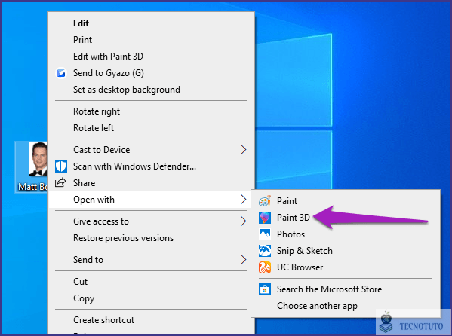Click the Gyazo icon in context menu
452x336 pixels.
coord(61,73)
